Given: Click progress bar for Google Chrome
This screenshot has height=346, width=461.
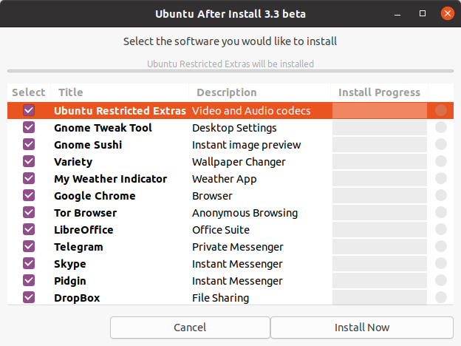Looking at the screenshot, I should coord(380,196).
